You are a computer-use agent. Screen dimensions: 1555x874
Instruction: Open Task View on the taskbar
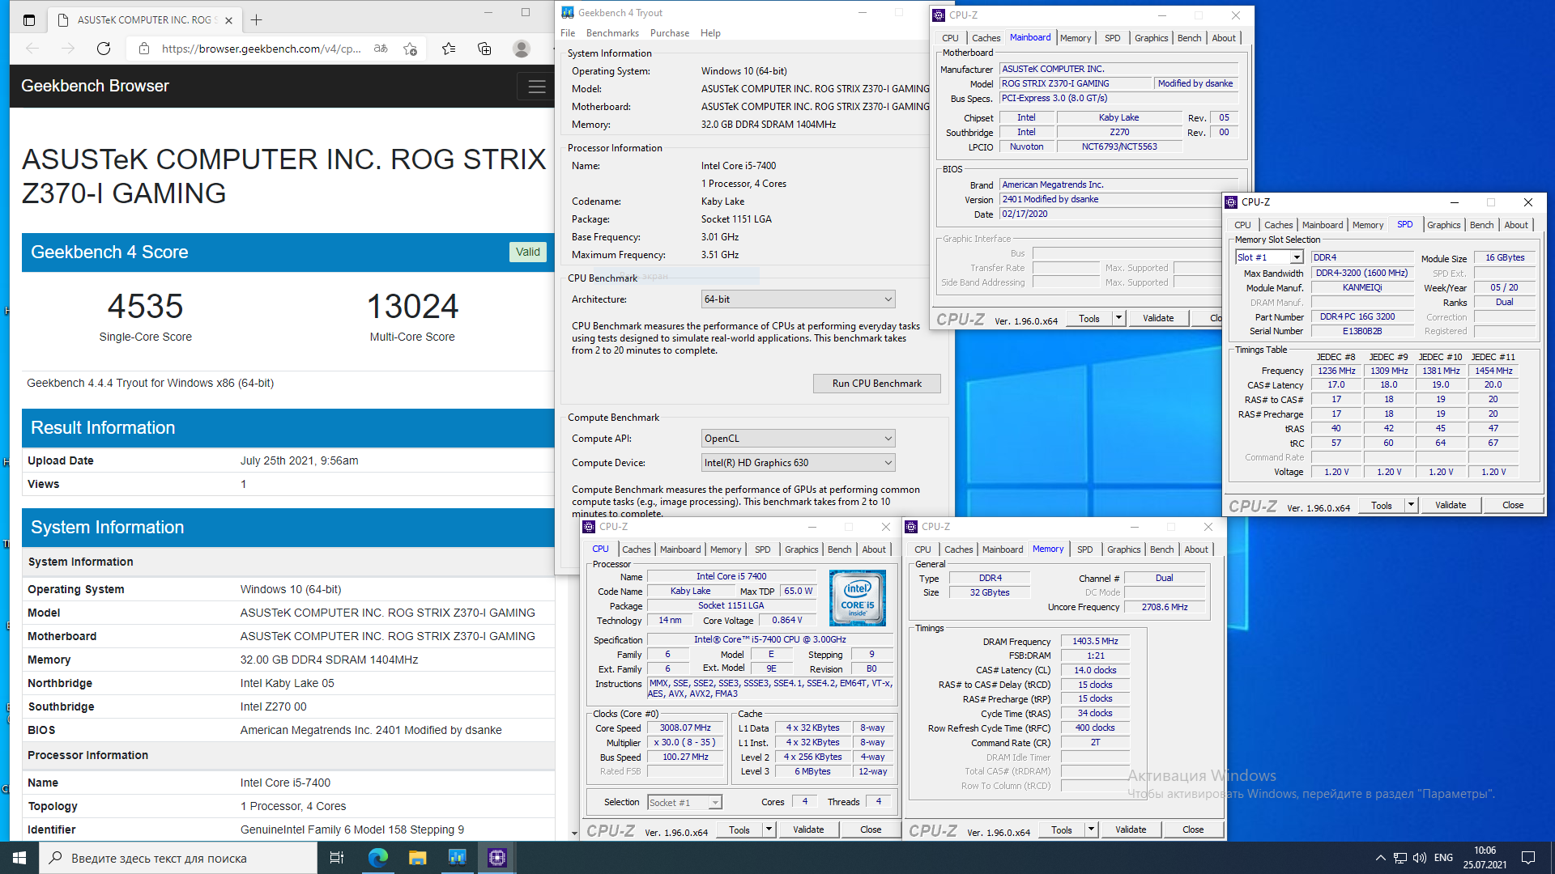337,858
